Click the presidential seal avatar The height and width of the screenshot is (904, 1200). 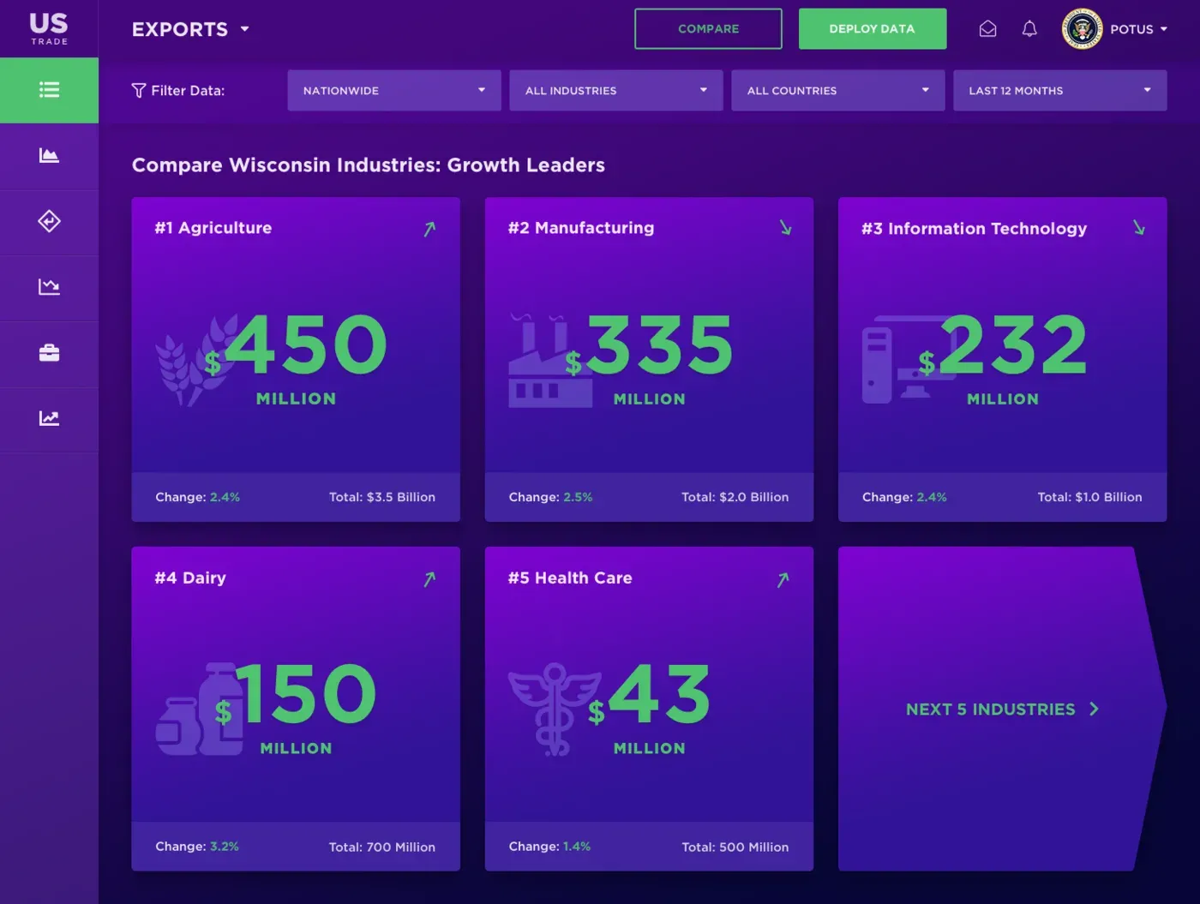[1082, 29]
